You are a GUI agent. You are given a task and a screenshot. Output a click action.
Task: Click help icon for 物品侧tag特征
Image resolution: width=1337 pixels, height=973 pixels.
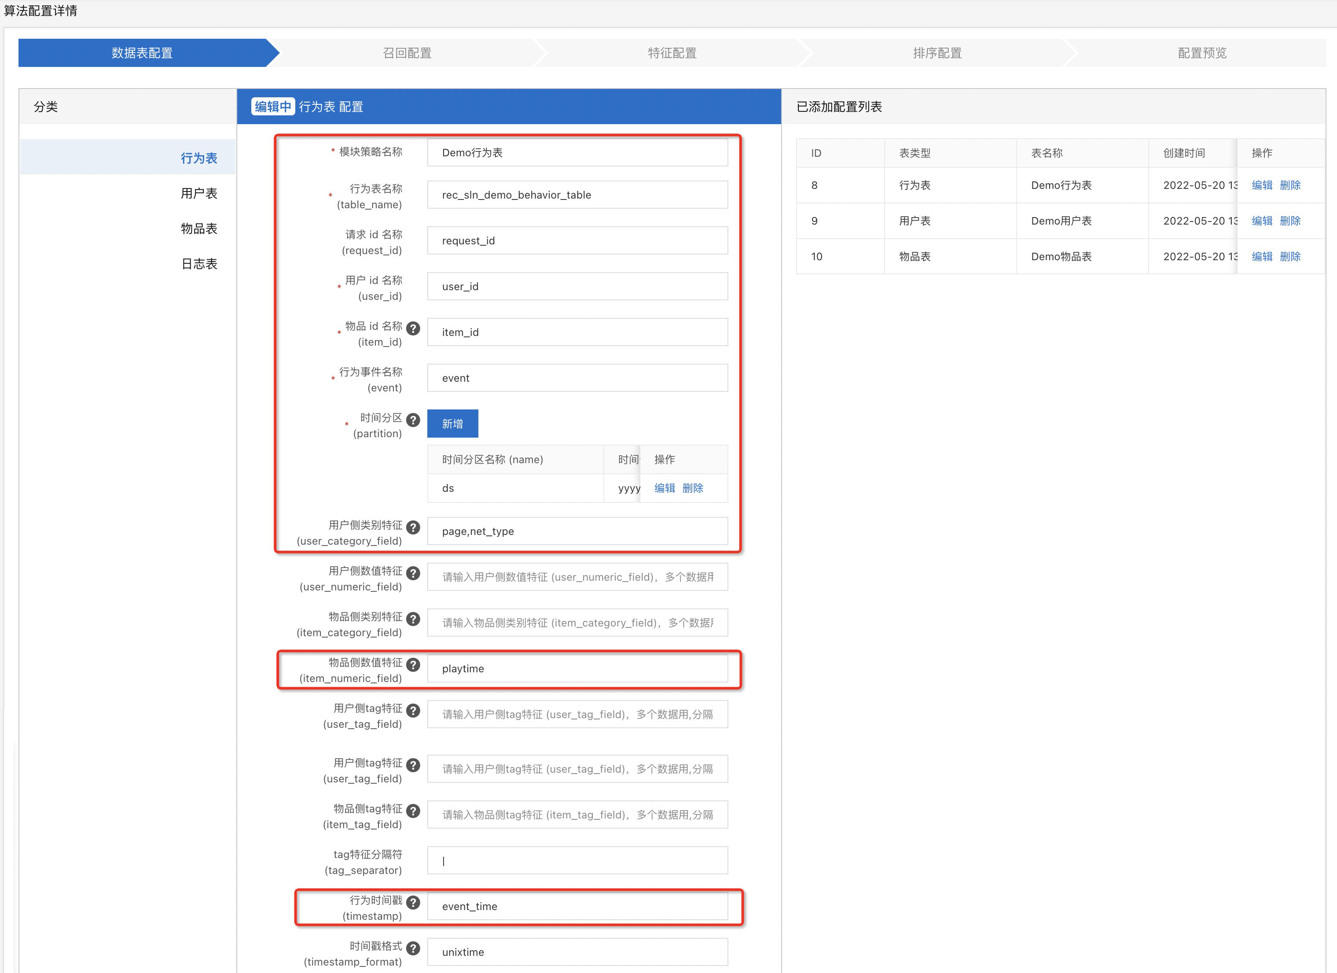pyautogui.click(x=413, y=811)
